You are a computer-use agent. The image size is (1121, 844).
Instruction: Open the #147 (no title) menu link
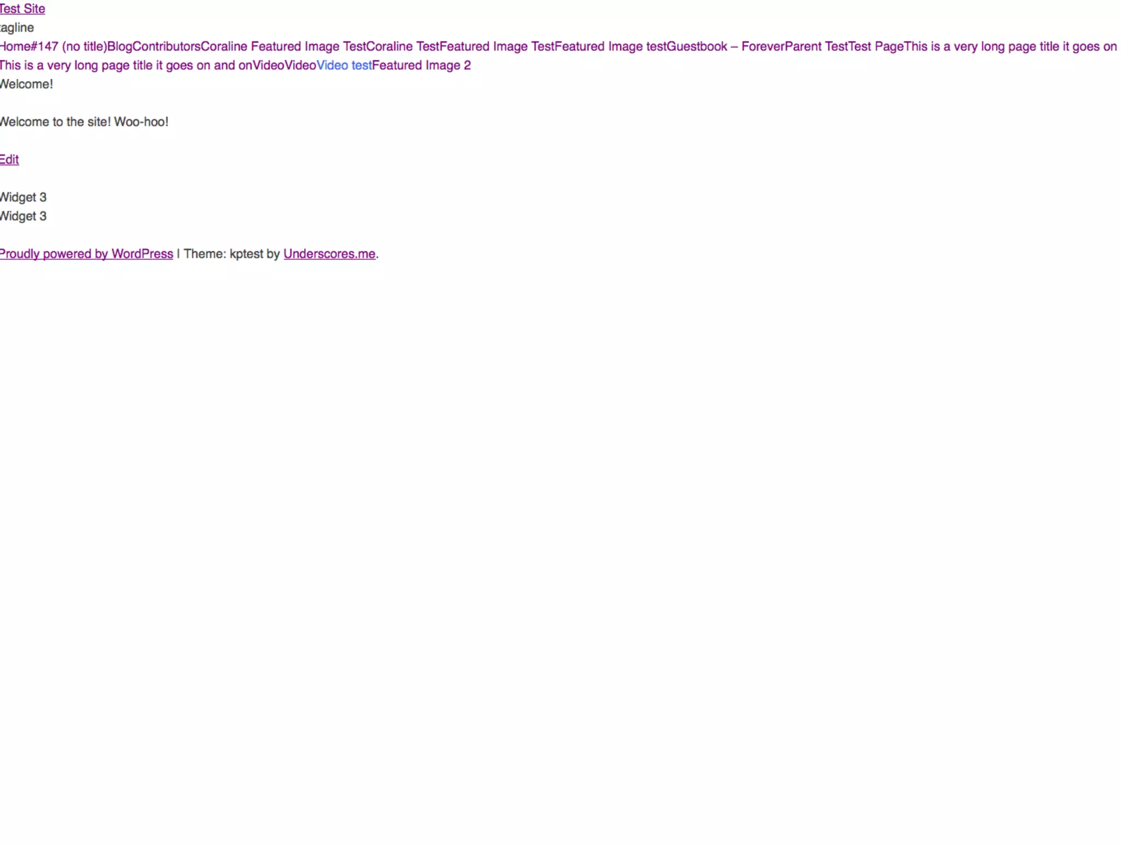[68, 47]
